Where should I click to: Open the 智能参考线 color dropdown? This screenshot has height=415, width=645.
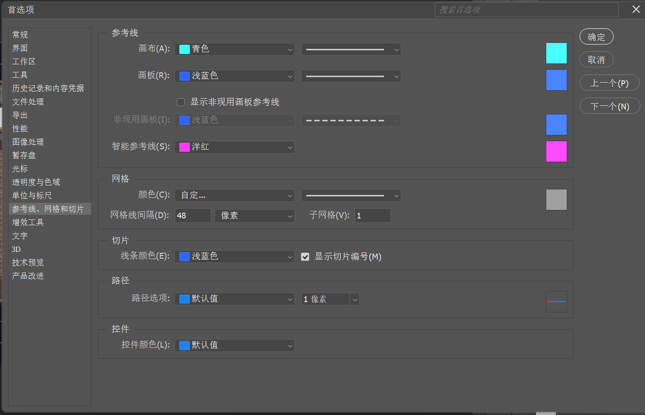pos(235,147)
